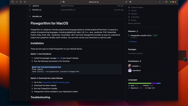Image resolution: width=188 pixels, height=106 pixels.
Task: Select the ASP.NET language entry
Action: click(147, 86)
